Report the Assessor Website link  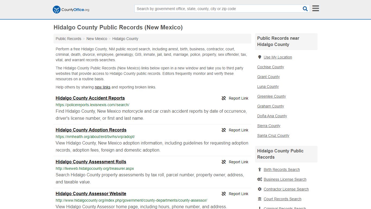click(x=238, y=194)
